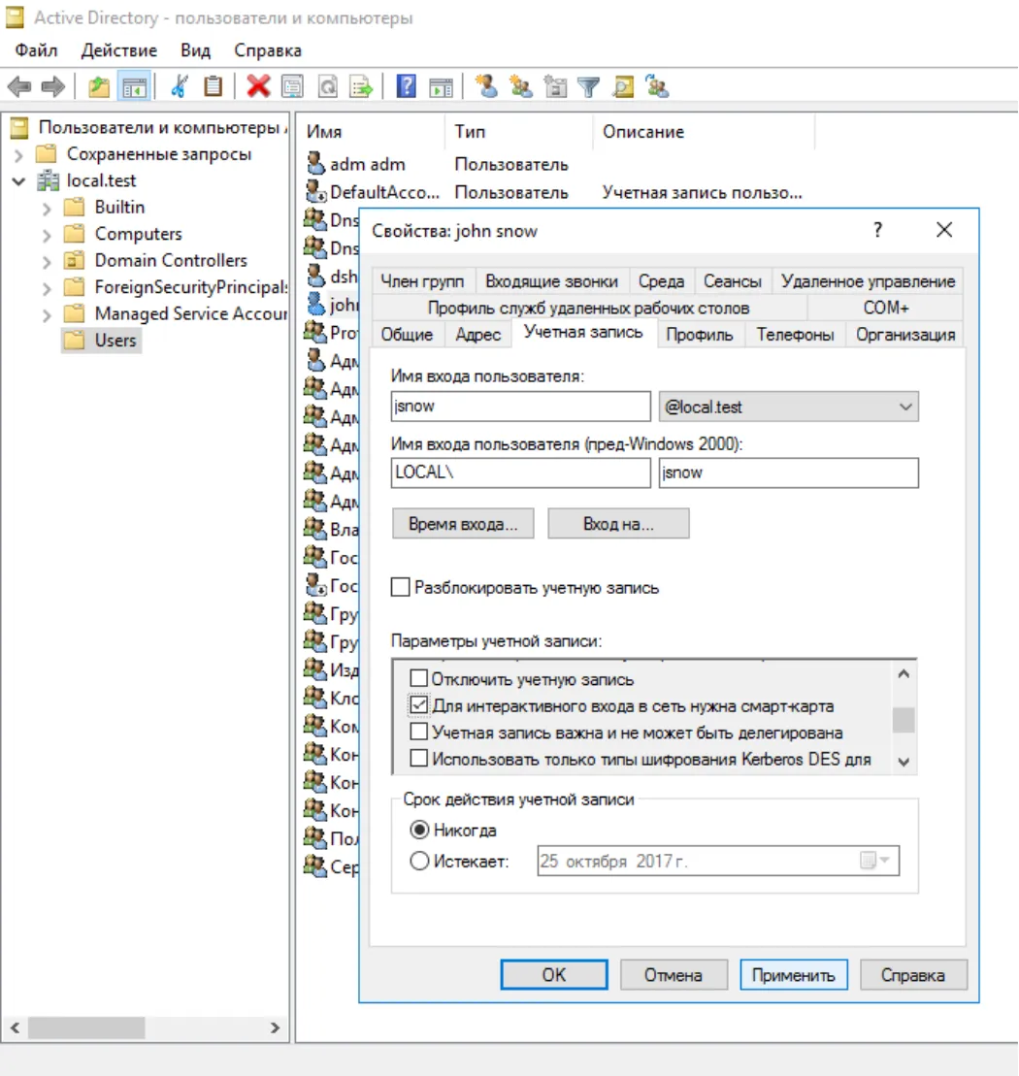Toggle the console tree pane icon

(x=135, y=87)
